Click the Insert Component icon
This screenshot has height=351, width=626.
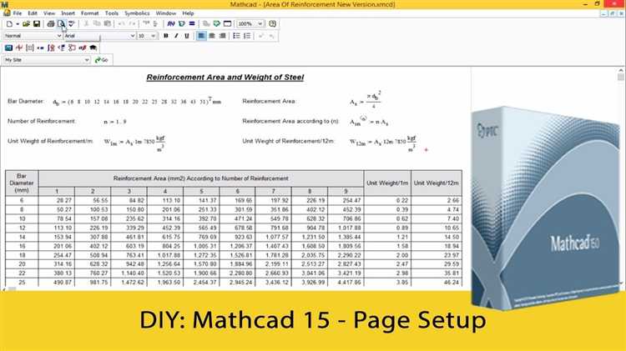(x=217, y=24)
